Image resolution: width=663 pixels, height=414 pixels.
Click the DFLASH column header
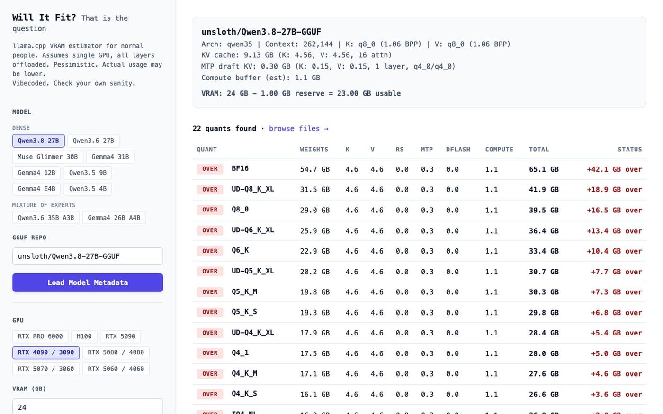pyautogui.click(x=458, y=150)
